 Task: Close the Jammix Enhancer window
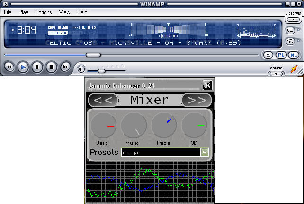pyautogui.click(x=207, y=85)
